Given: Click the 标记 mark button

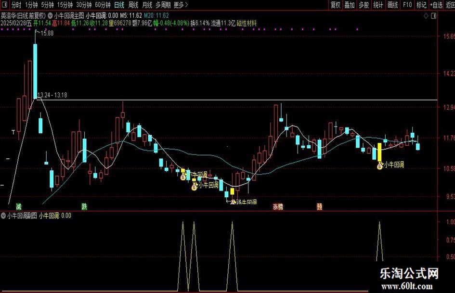Looking at the screenshot, I should 421,5.
